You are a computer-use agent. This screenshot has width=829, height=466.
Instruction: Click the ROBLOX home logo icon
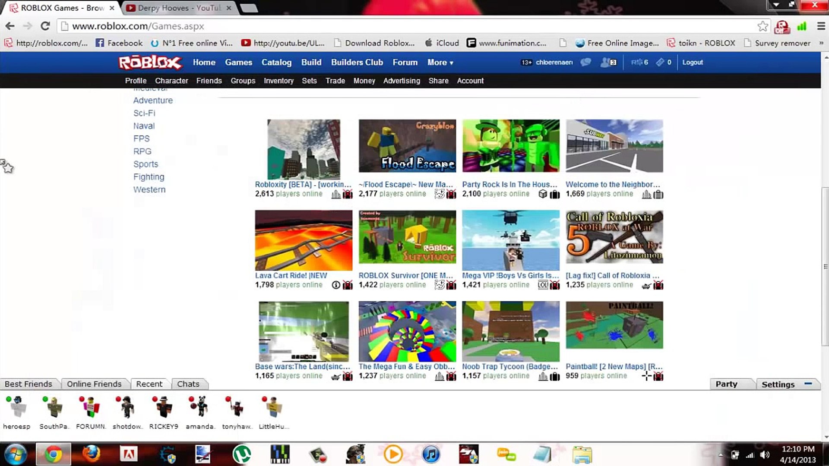pyautogui.click(x=151, y=62)
